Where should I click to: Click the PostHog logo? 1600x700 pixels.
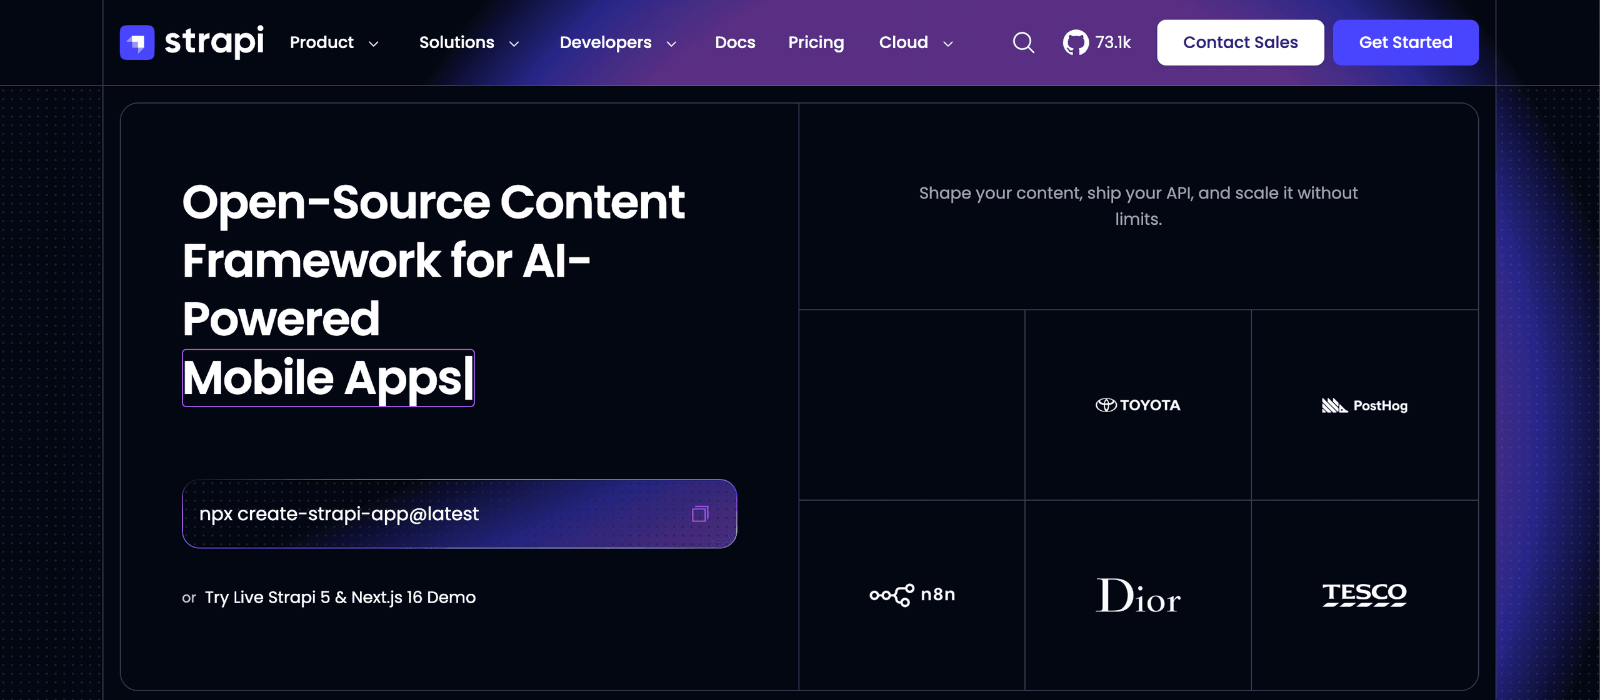tap(1364, 405)
